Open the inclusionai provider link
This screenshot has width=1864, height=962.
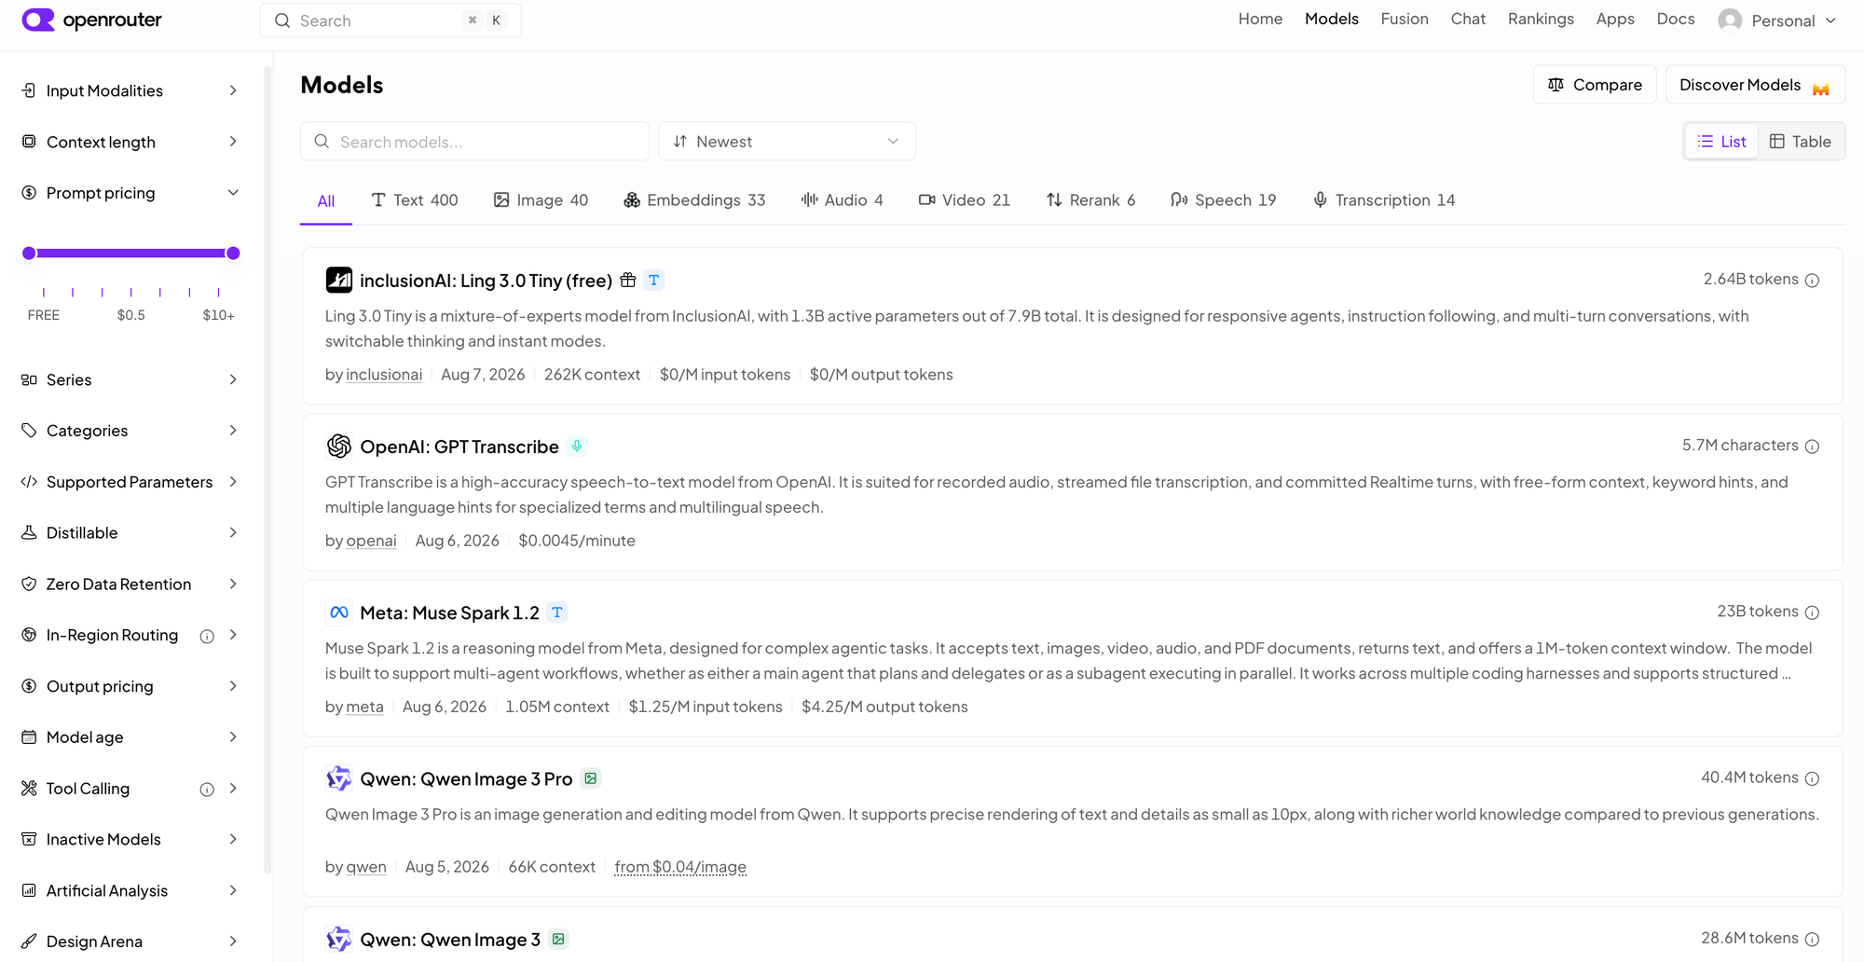click(384, 375)
